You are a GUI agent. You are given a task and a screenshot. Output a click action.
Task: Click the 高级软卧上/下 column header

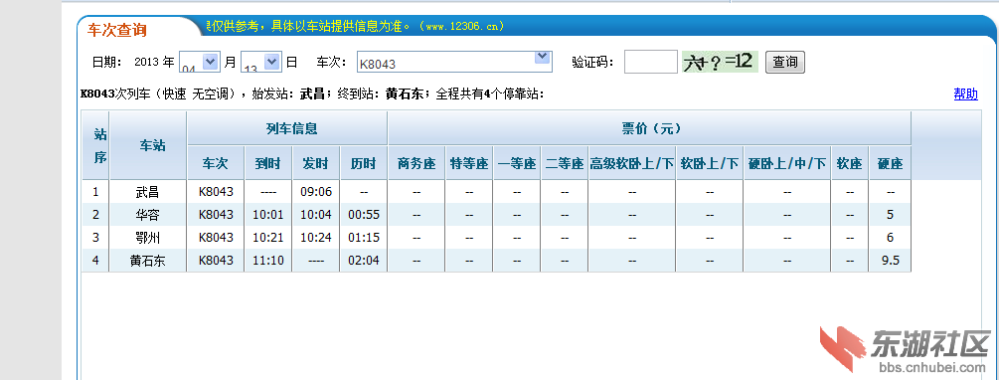631,163
